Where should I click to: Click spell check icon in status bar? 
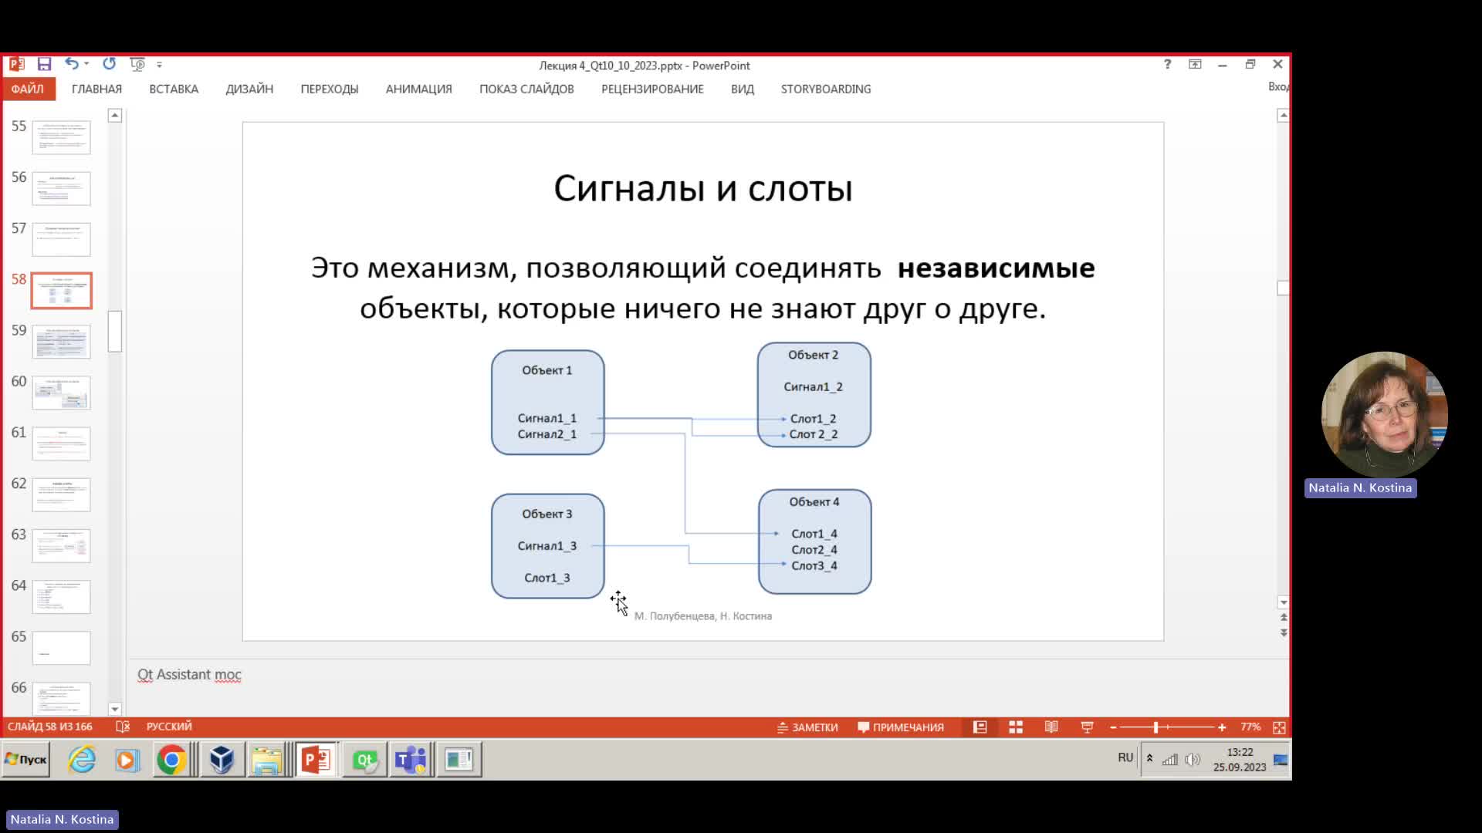[123, 727]
